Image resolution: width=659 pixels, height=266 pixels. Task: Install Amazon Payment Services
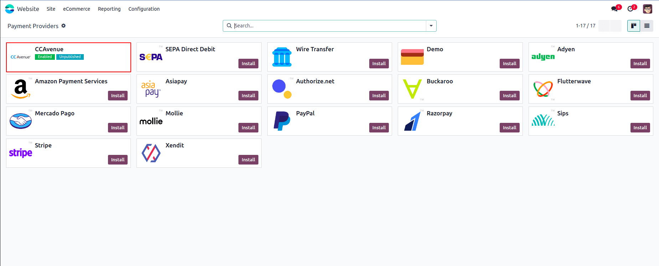point(118,95)
